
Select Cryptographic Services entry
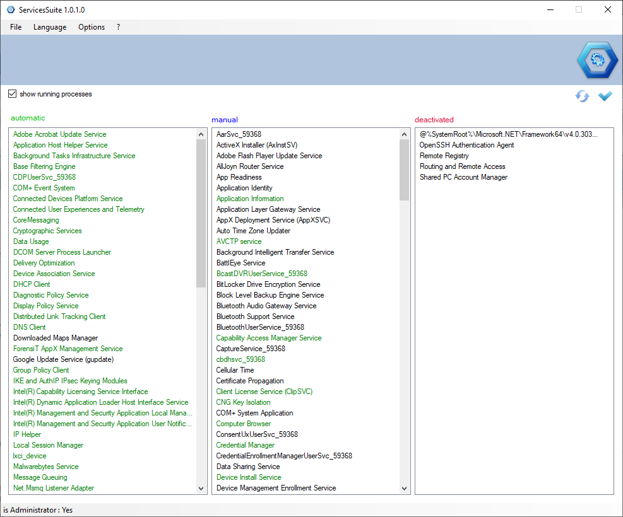tap(47, 231)
